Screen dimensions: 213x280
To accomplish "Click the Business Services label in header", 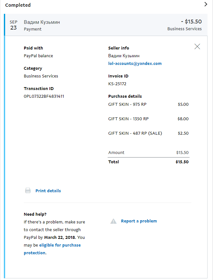I will pos(184,29).
